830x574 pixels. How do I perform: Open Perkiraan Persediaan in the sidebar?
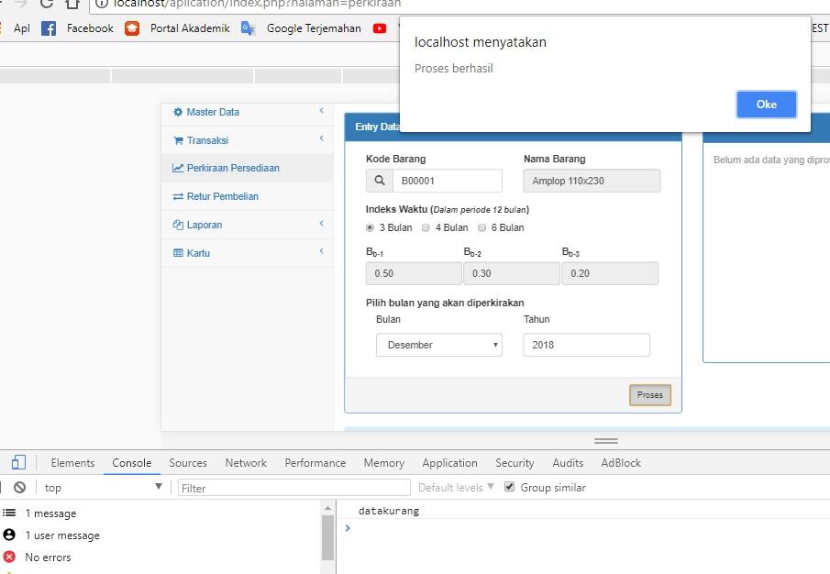coord(233,168)
